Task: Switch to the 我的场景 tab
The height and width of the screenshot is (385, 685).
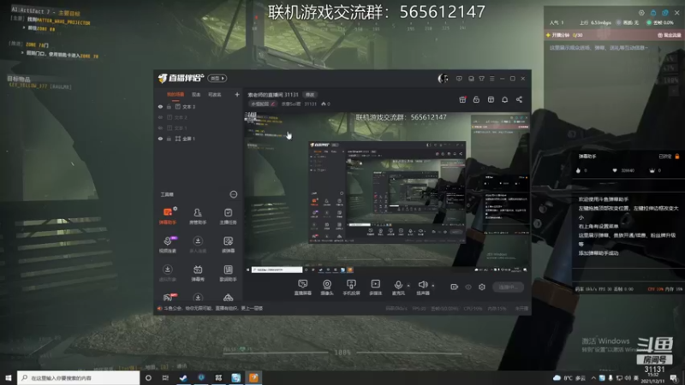Action: (x=176, y=94)
